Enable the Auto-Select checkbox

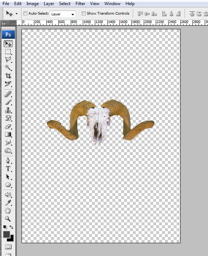pos(25,14)
